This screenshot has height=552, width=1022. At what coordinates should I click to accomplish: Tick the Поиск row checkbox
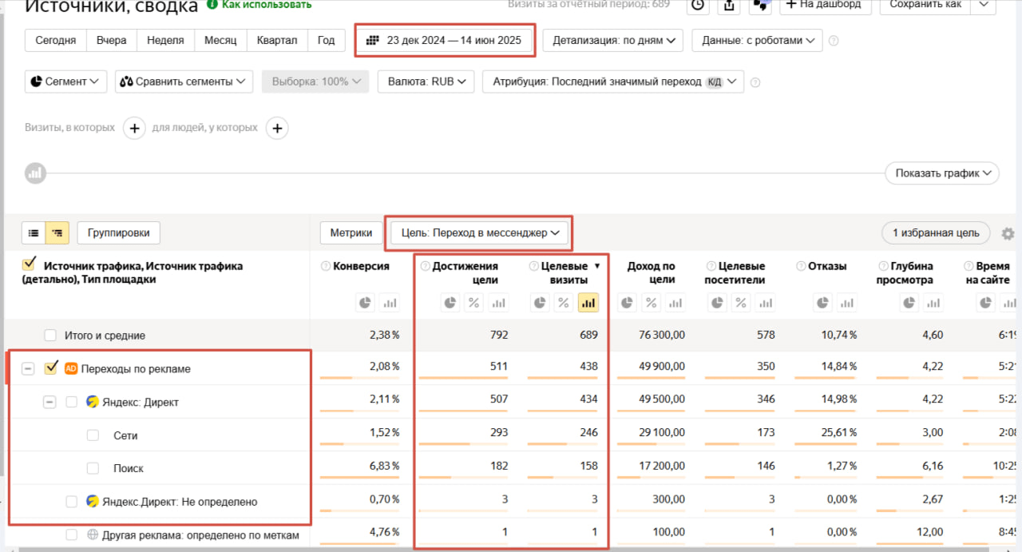93,468
